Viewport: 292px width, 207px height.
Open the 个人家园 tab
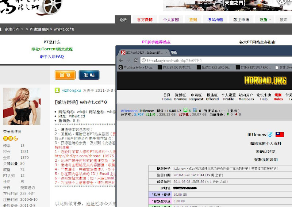[x=171, y=20]
